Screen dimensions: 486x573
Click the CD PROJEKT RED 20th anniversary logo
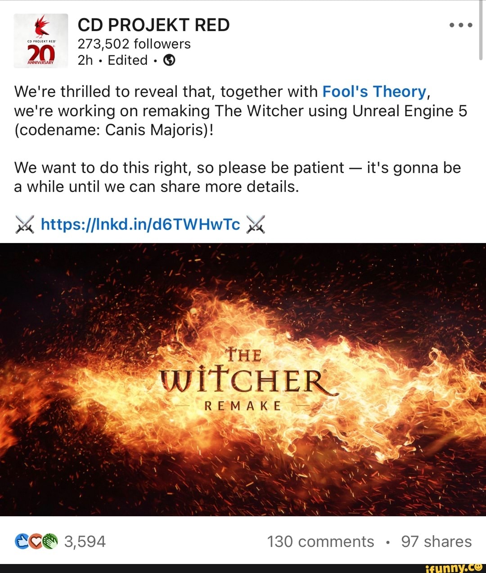[x=41, y=41]
